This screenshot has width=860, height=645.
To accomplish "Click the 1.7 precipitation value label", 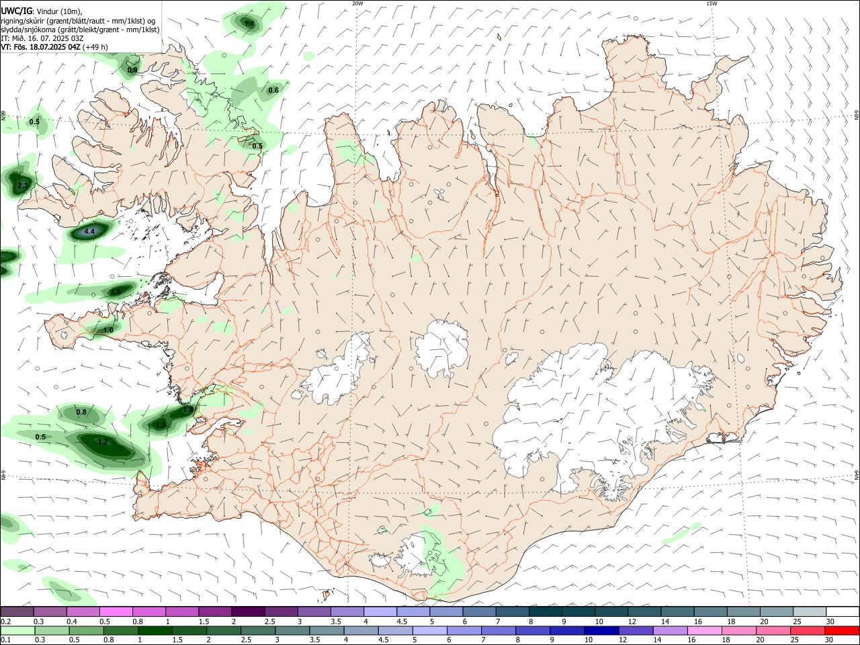I will coord(103,442).
